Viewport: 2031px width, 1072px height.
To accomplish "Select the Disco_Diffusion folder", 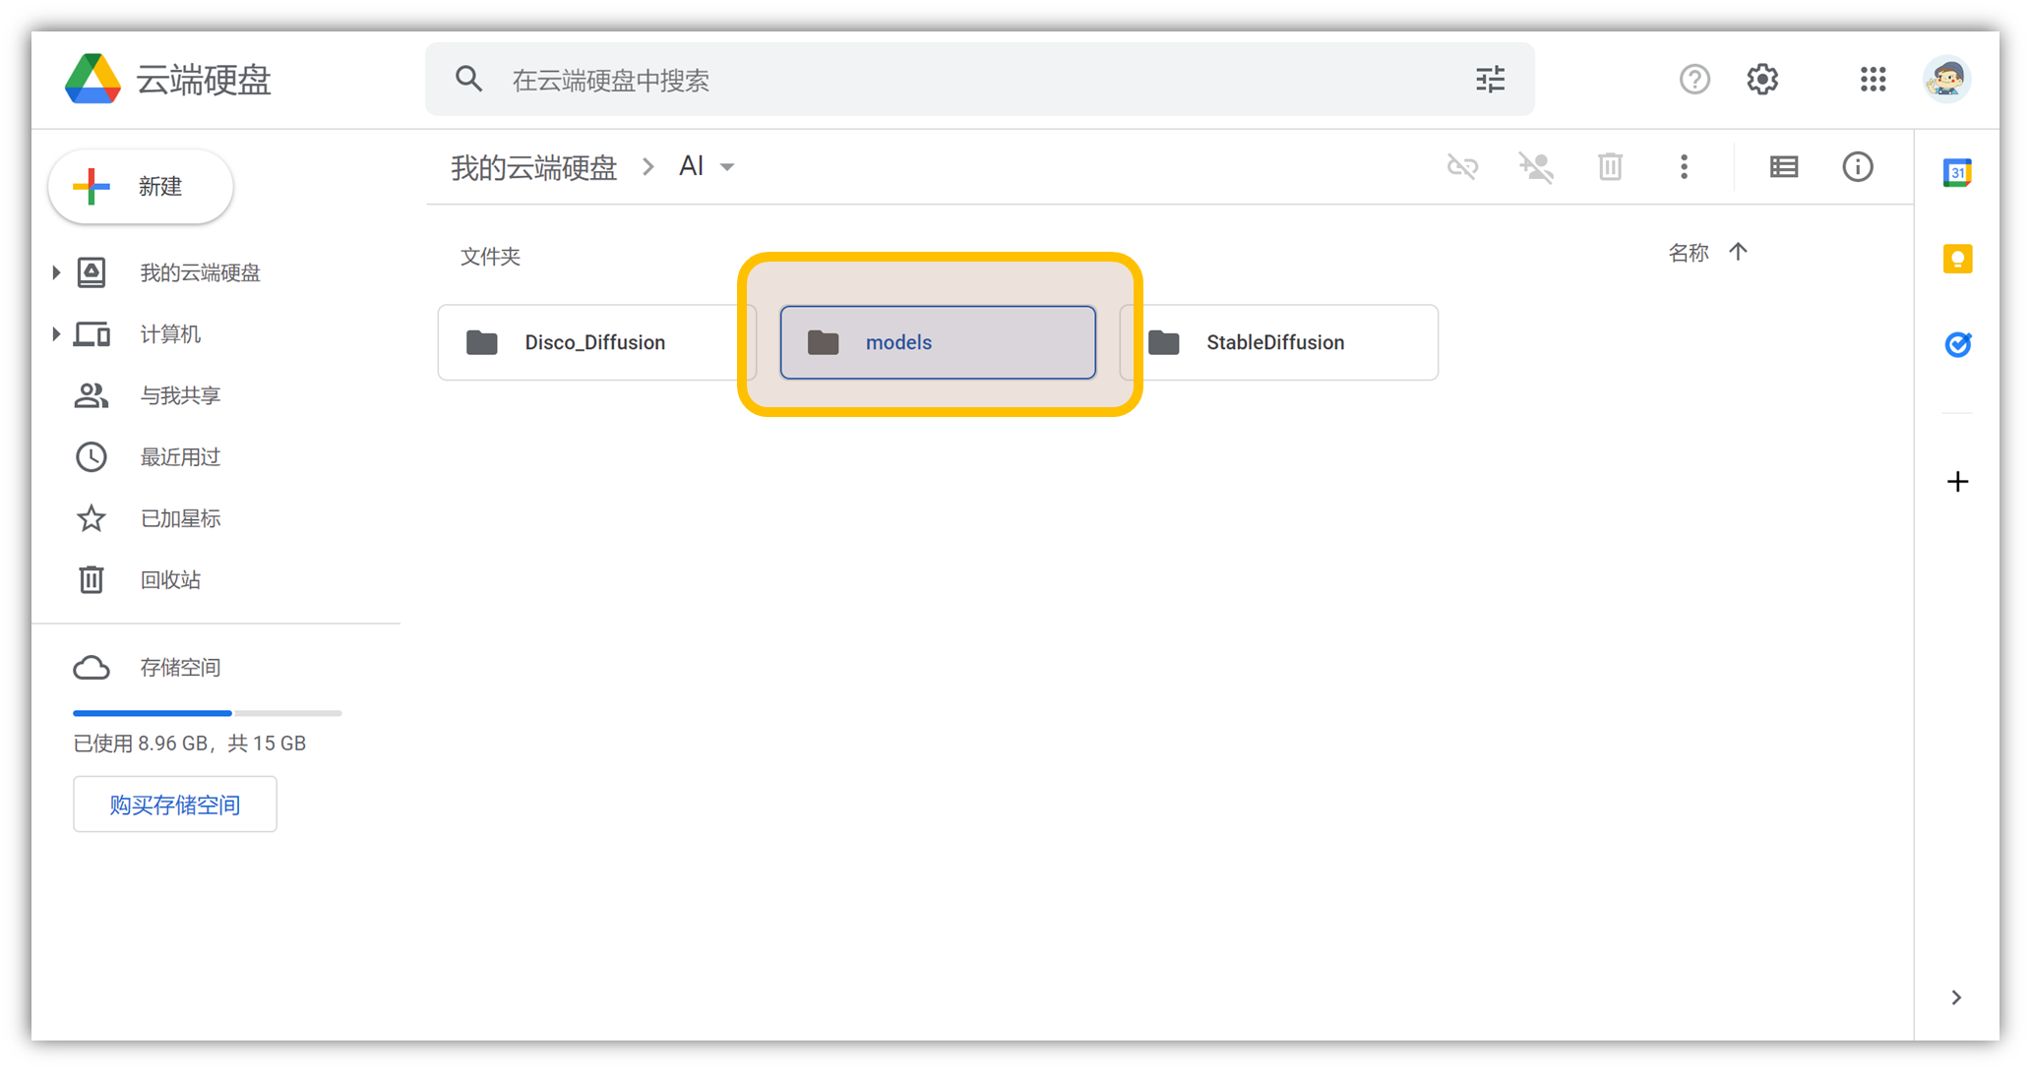I will click(x=596, y=342).
